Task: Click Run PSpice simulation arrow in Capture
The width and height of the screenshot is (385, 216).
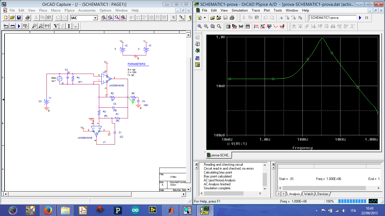Action: 19,26
